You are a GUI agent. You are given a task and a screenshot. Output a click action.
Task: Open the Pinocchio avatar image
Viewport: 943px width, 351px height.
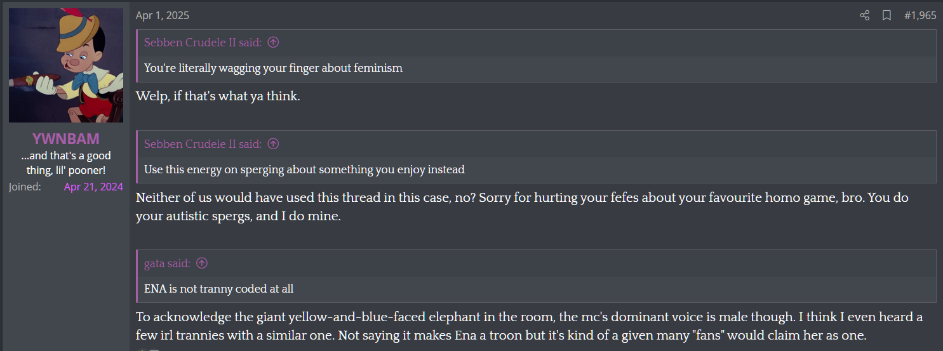tap(66, 65)
